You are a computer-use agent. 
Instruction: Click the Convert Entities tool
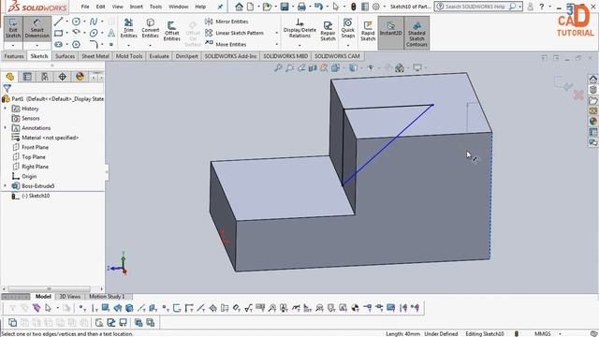click(x=150, y=29)
